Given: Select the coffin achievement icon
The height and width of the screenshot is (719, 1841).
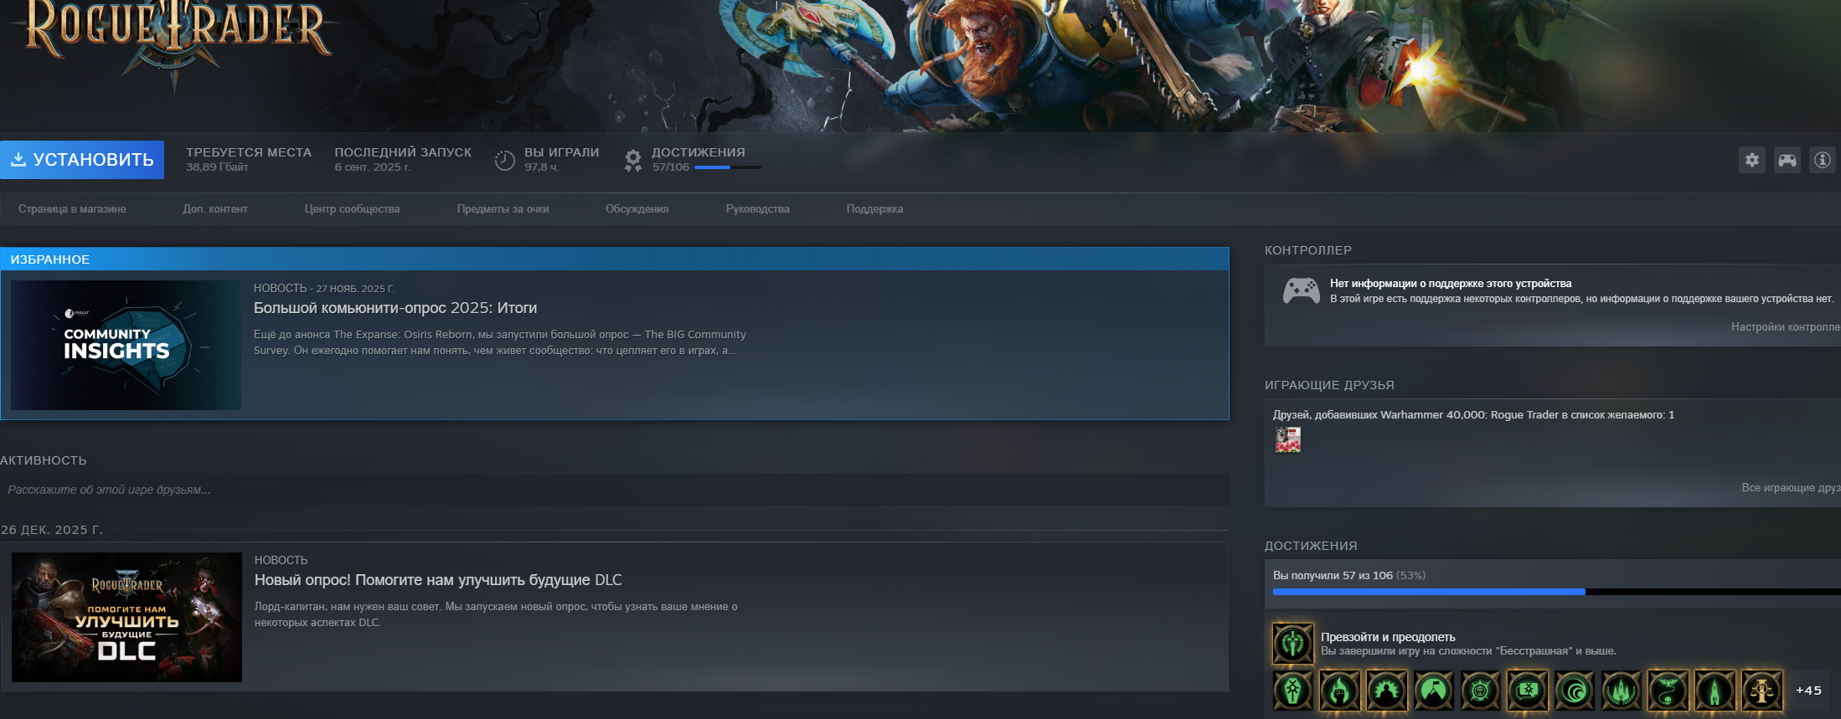Looking at the screenshot, I should (1292, 691).
